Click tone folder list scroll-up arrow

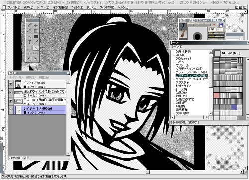point(211,52)
